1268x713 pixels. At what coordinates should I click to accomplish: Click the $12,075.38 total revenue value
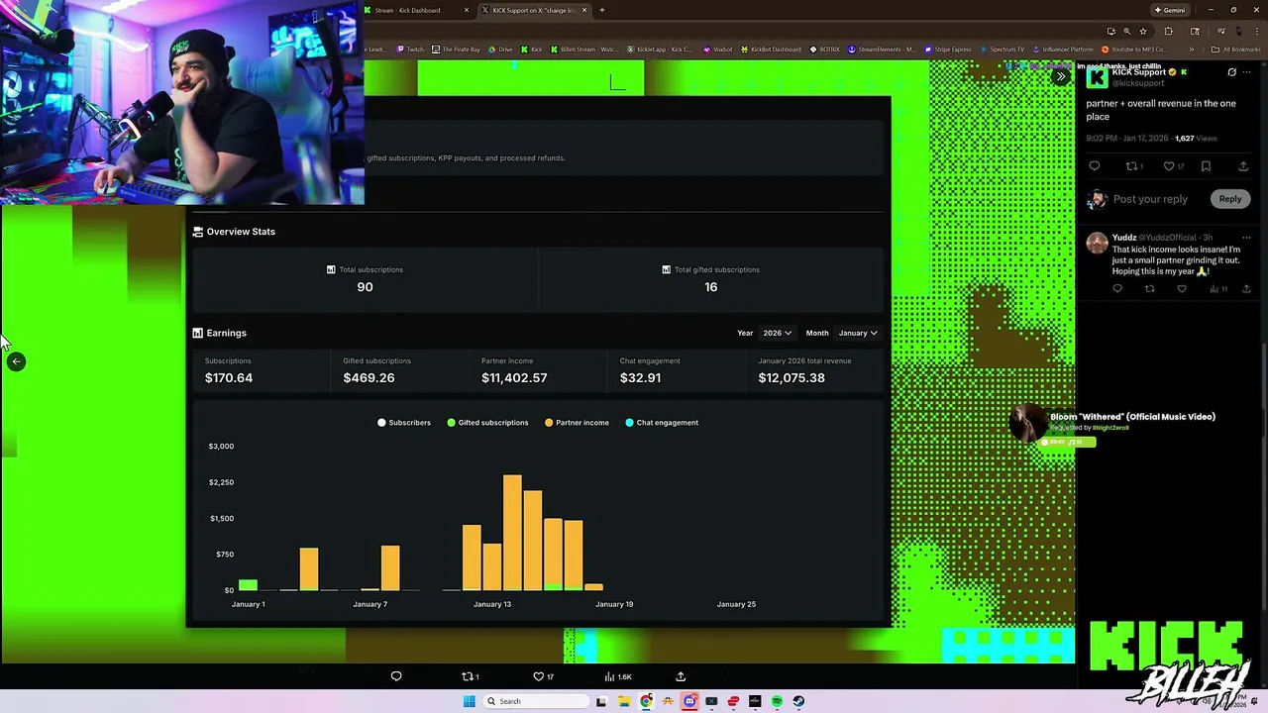792,377
